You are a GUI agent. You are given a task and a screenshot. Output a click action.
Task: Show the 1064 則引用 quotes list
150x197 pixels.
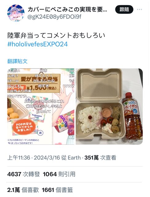(x=59, y=174)
